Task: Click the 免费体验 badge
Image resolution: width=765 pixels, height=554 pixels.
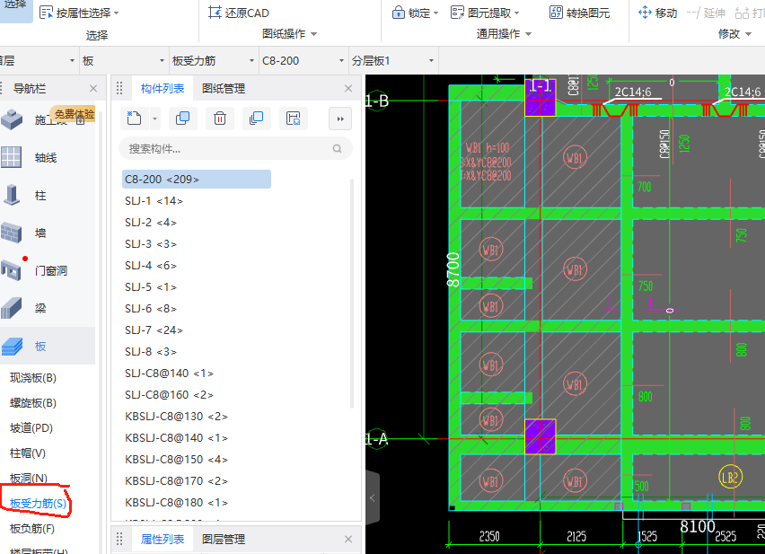Action: pos(75,114)
